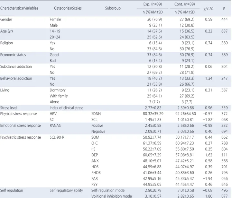Select the Stress level row label
This screenshot has width=232, height=198.
[9, 108]
